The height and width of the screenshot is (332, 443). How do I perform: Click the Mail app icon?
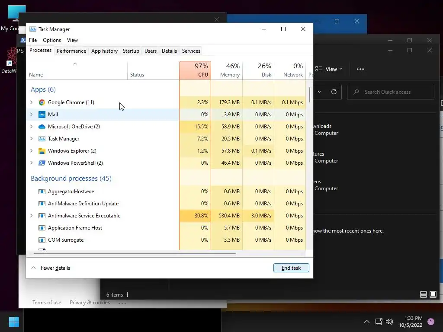click(x=42, y=115)
